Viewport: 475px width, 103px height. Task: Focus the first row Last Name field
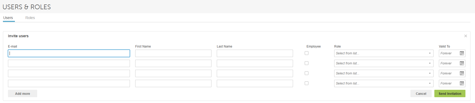click(255, 53)
